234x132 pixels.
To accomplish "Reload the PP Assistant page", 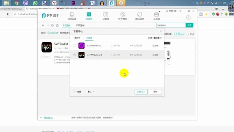I will click(52, 25).
